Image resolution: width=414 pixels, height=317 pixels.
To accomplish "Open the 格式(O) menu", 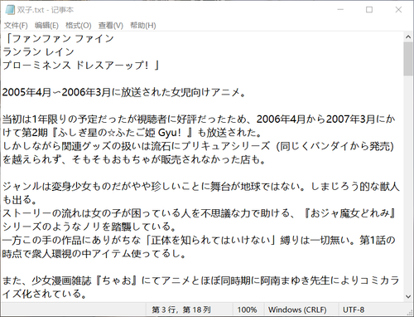I will 78,26.
